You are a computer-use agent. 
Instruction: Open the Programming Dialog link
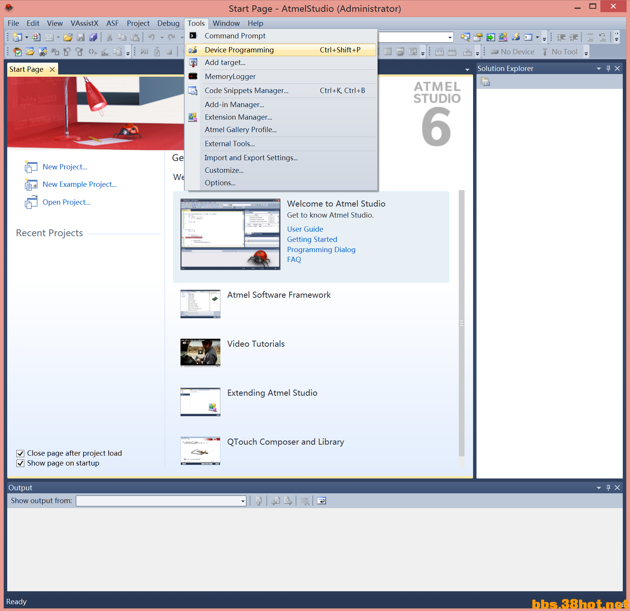click(x=321, y=249)
